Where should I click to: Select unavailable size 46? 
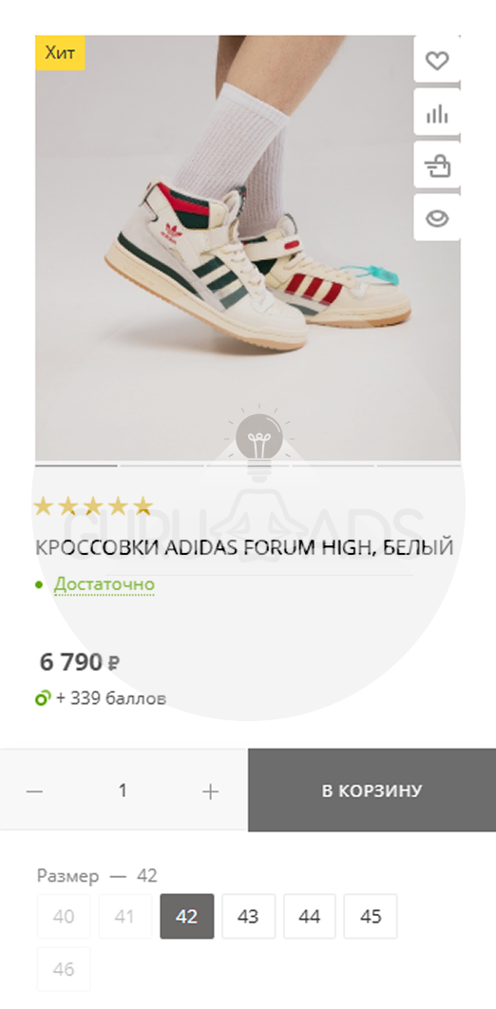(64, 969)
